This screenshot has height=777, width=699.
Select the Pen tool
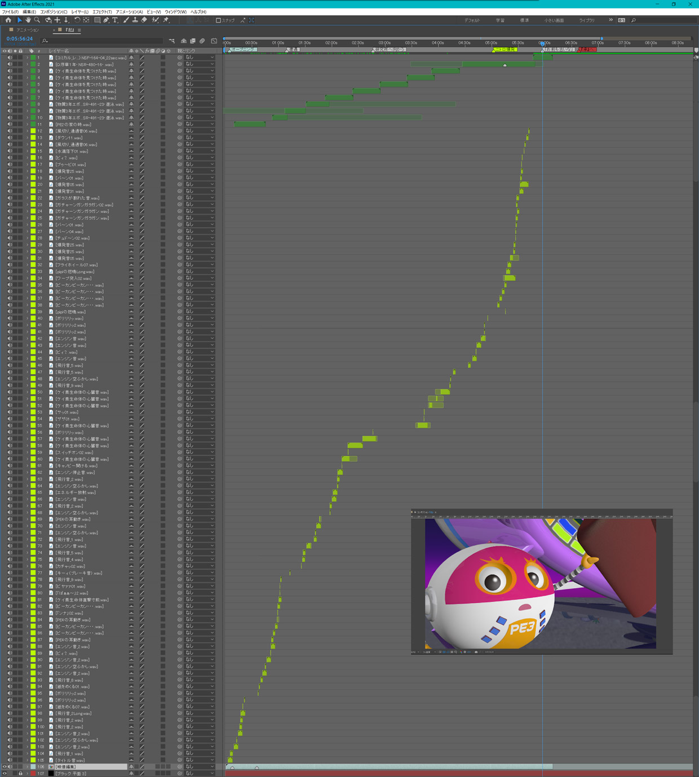pyautogui.click(x=106, y=20)
